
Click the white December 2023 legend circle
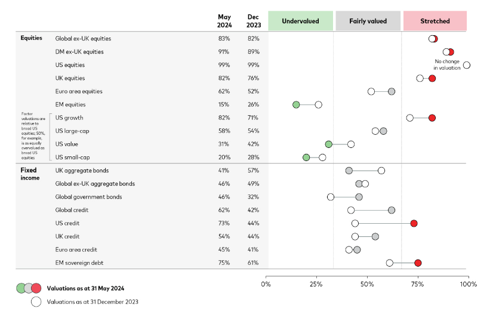click(36, 302)
